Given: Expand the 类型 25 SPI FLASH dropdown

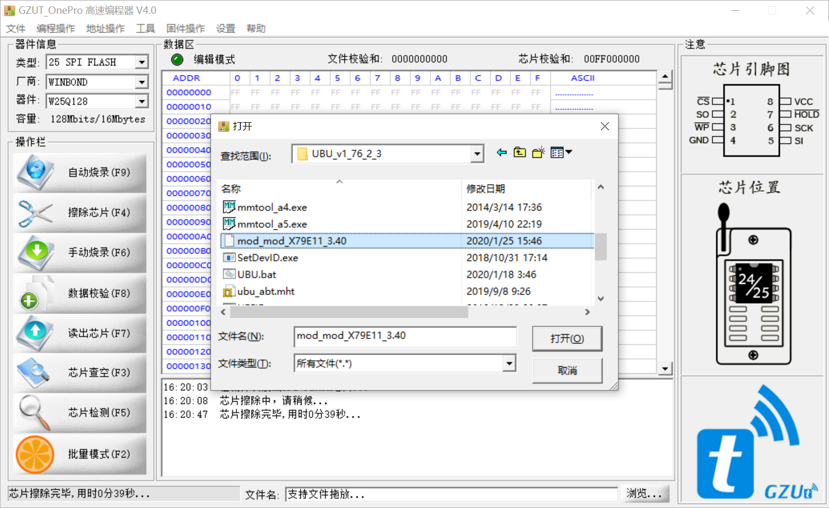Looking at the screenshot, I should coord(142,62).
